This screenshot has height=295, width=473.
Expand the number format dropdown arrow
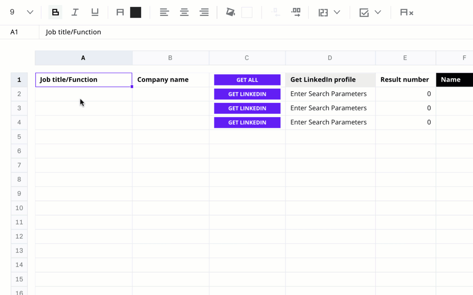(337, 12)
